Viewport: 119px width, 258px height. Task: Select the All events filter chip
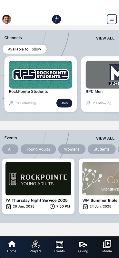[x=10, y=149]
